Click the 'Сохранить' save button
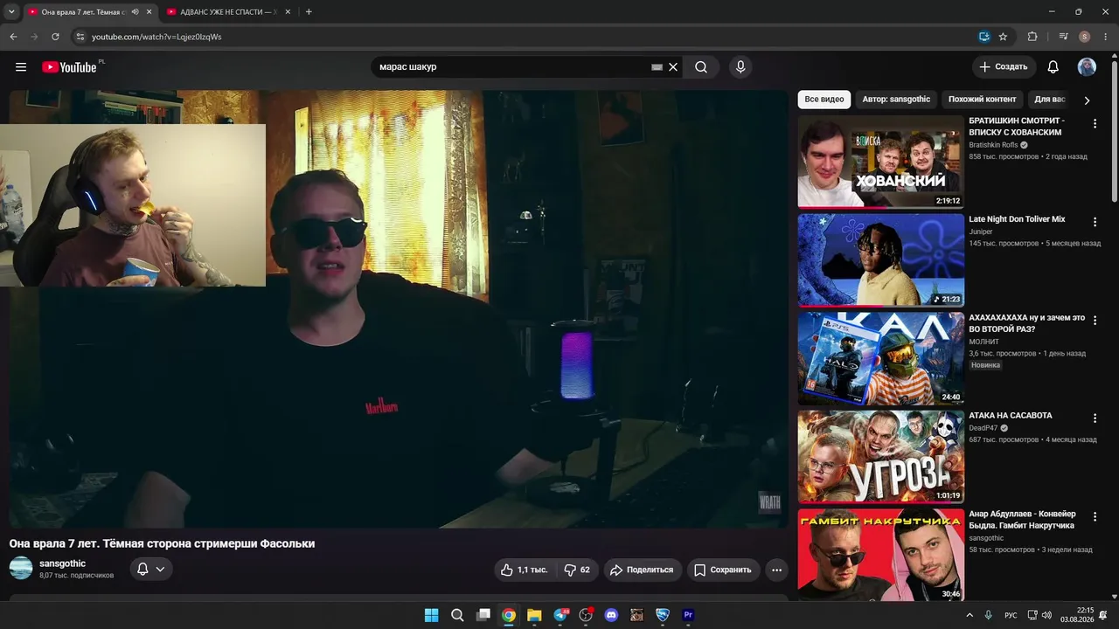 (723, 570)
